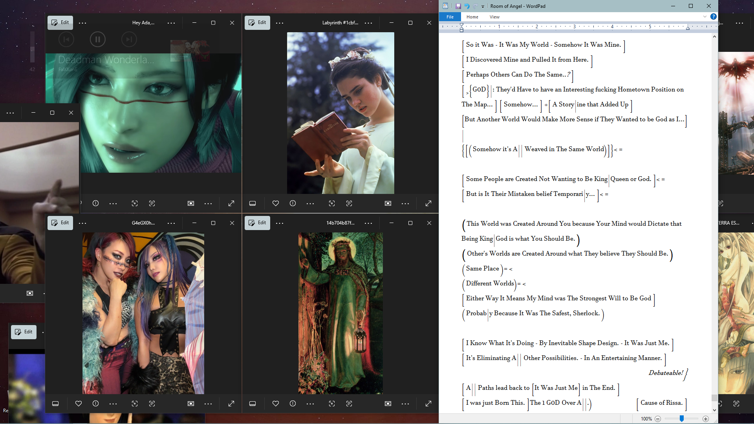Image resolution: width=754 pixels, height=424 pixels.
Task: Click Edit in the Labyrinth photo window
Action: pos(257,22)
